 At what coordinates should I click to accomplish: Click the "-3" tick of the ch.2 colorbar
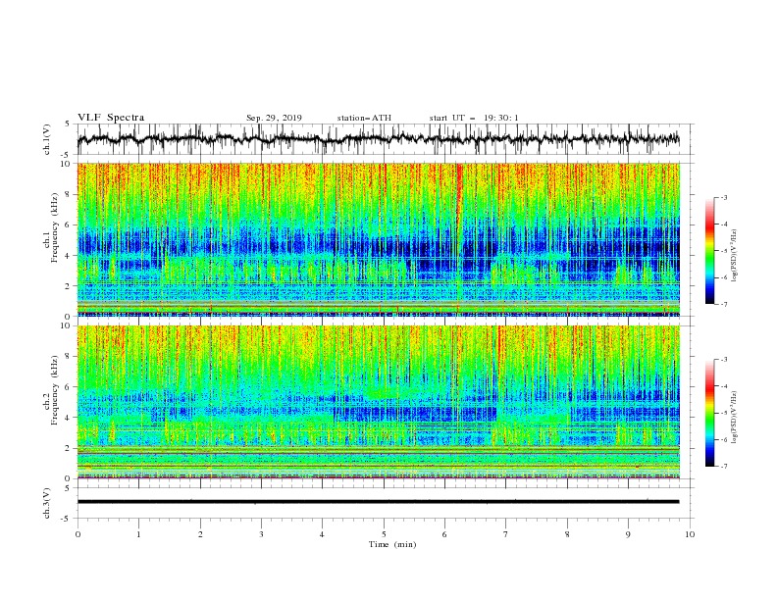[723, 360]
